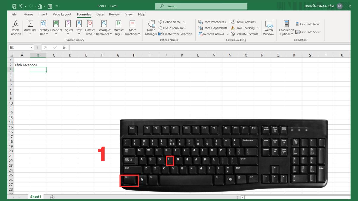The height and width of the screenshot is (201, 358).
Task: Switch to the View tab
Action: tap(129, 14)
